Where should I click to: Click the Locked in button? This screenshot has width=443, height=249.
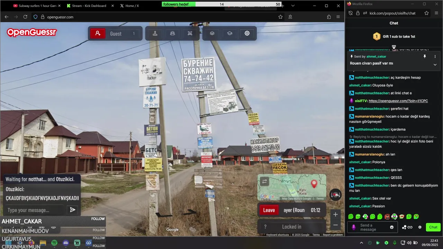click(x=292, y=227)
